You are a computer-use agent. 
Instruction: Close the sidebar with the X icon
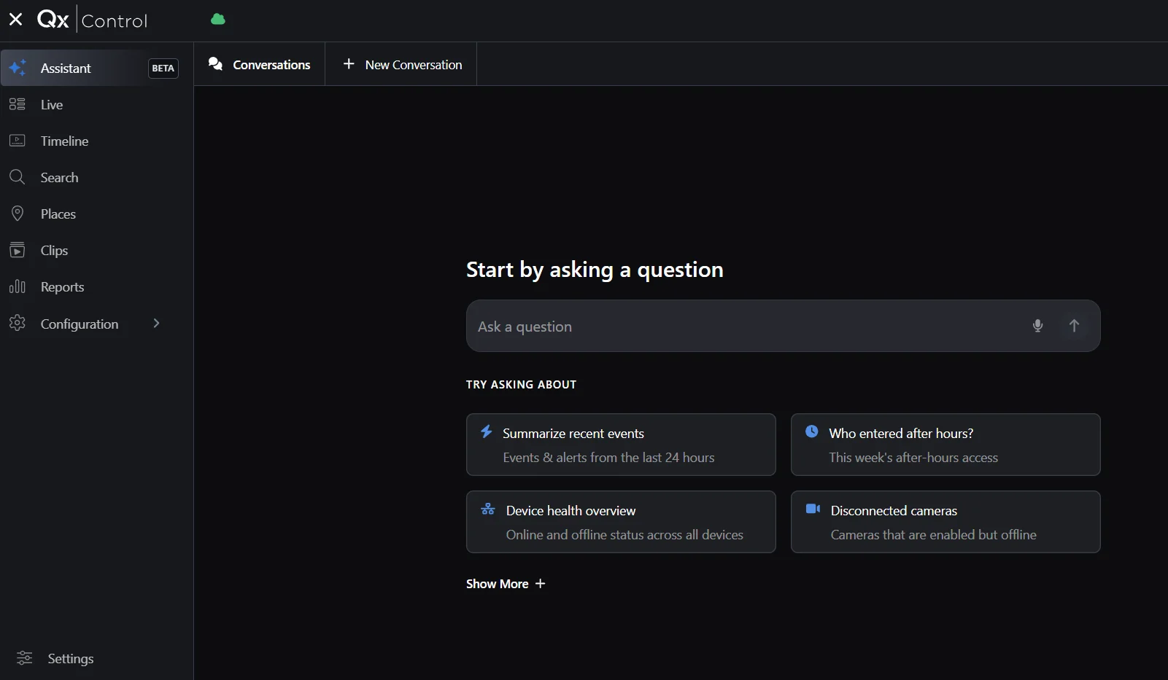[15, 19]
